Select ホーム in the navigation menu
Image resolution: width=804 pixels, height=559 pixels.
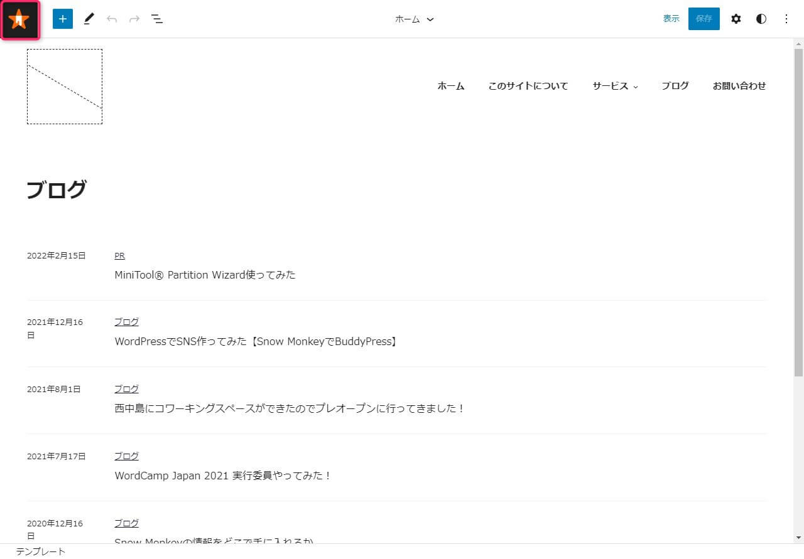[450, 86]
